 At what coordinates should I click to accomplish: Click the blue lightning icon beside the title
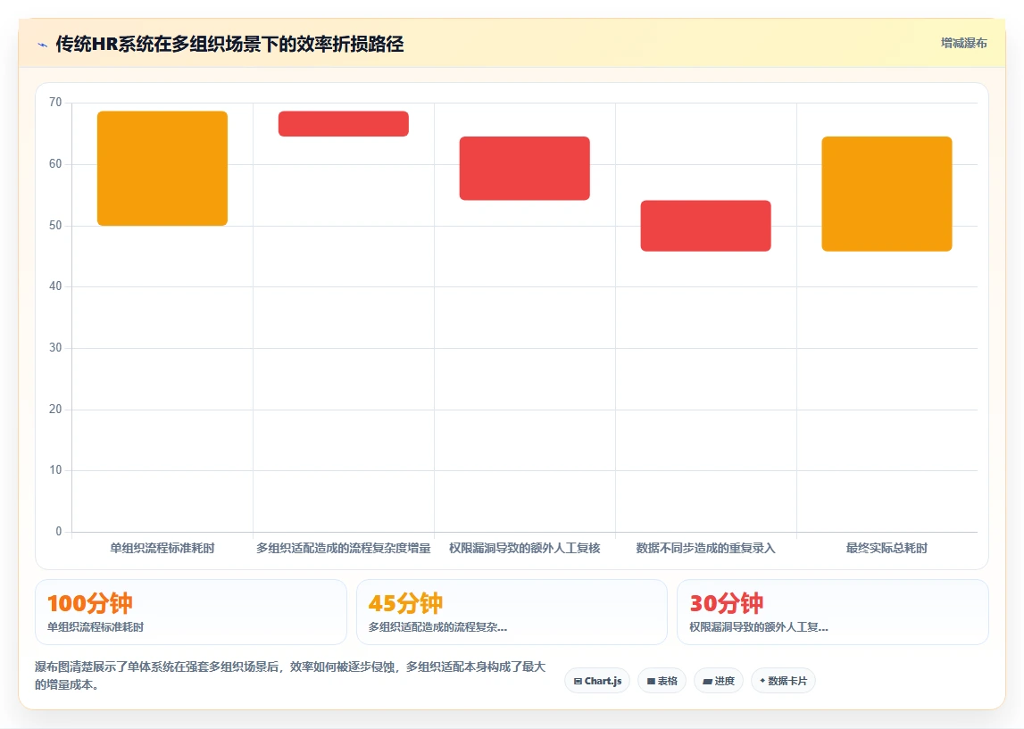[43, 45]
